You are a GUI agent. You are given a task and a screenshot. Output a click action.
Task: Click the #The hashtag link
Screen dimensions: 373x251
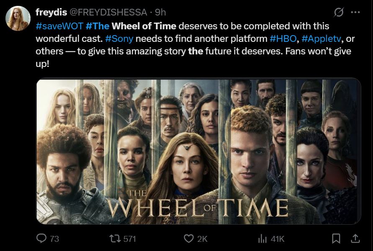point(97,26)
